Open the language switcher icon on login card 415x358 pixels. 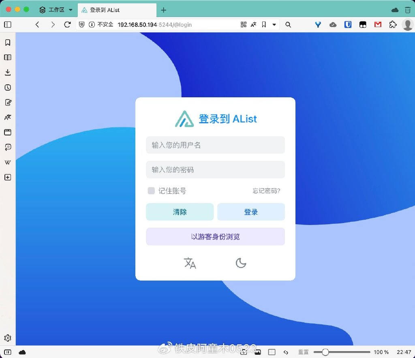(190, 263)
